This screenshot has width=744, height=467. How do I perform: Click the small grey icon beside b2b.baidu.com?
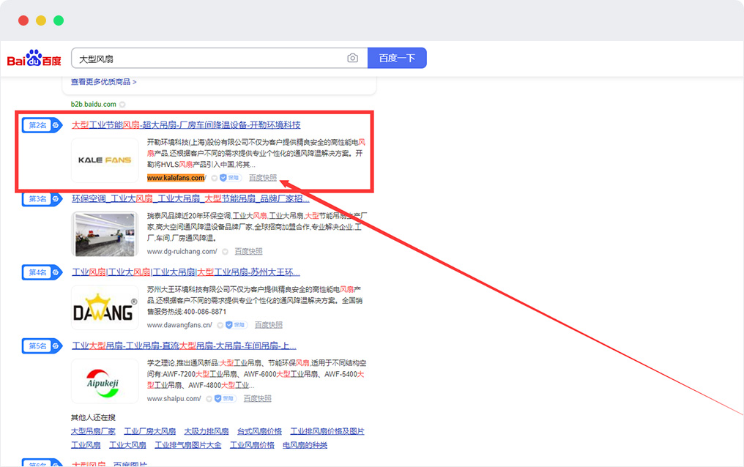click(x=122, y=104)
